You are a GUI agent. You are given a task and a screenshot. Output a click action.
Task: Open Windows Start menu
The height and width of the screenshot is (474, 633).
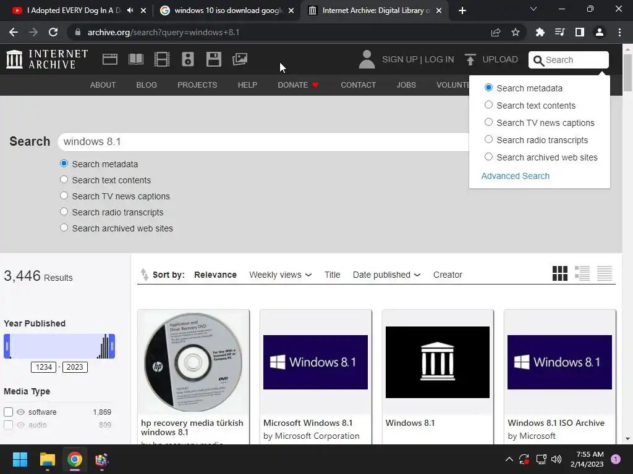[20, 459]
